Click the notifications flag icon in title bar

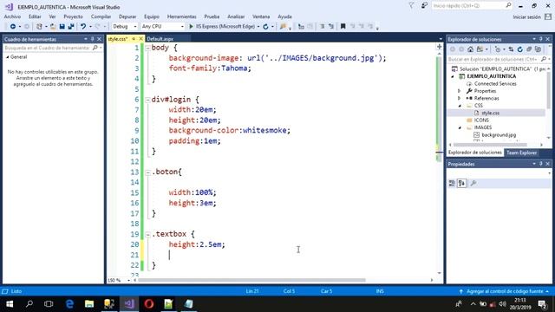(x=411, y=6)
